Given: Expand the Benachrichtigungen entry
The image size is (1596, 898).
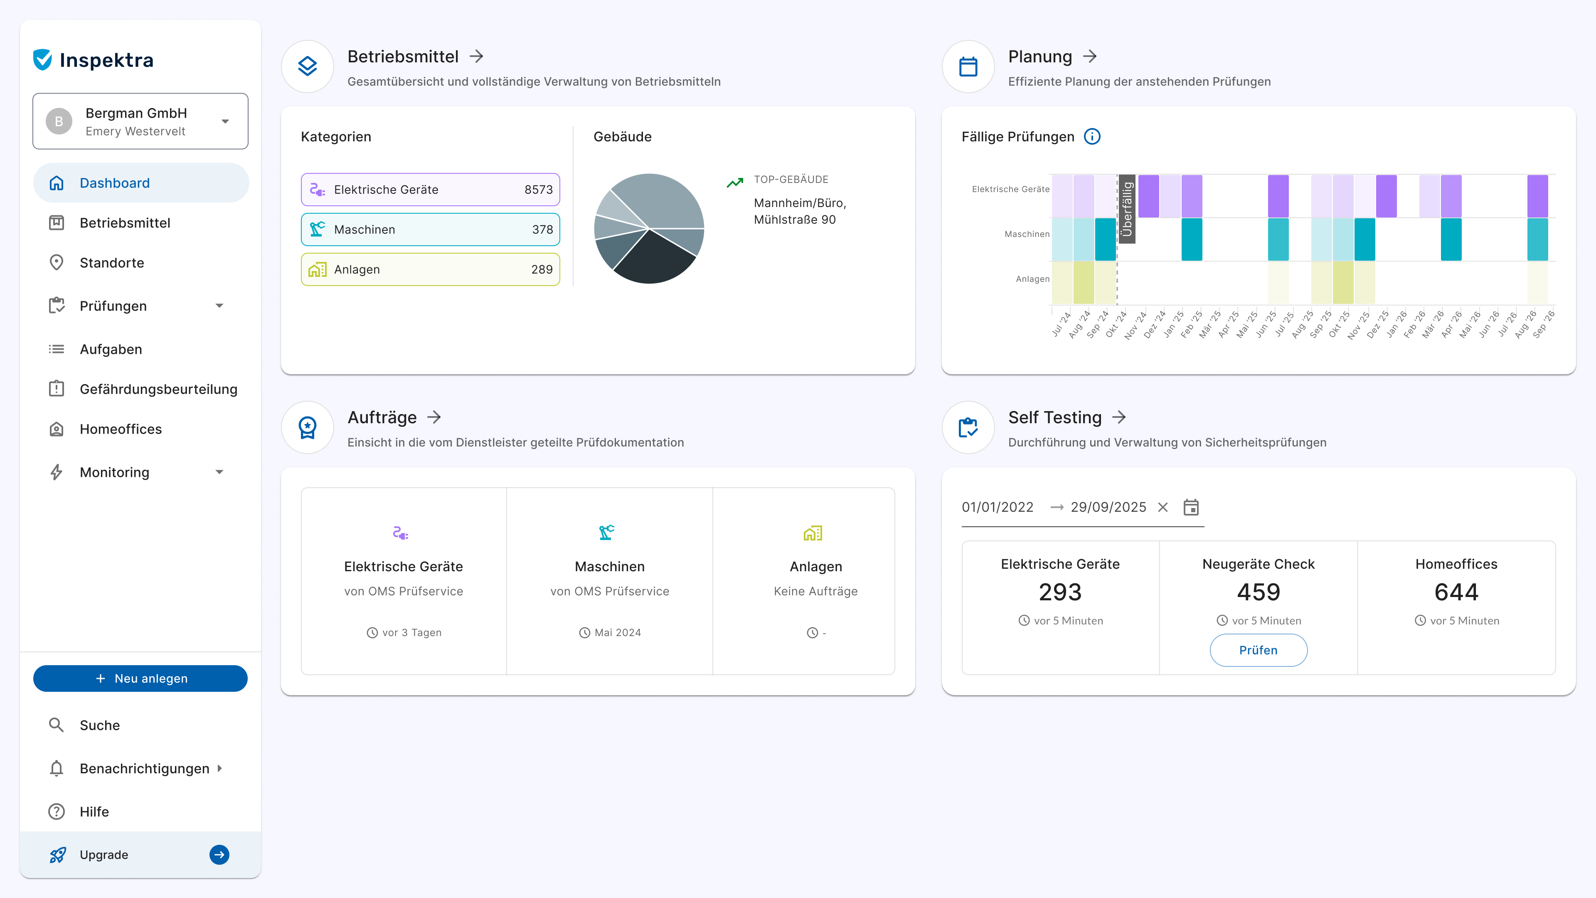Looking at the screenshot, I should point(220,768).
